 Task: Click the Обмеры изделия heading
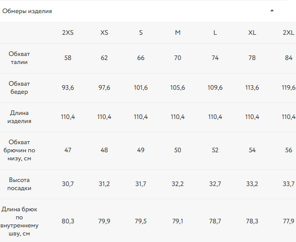click(27, 11)
